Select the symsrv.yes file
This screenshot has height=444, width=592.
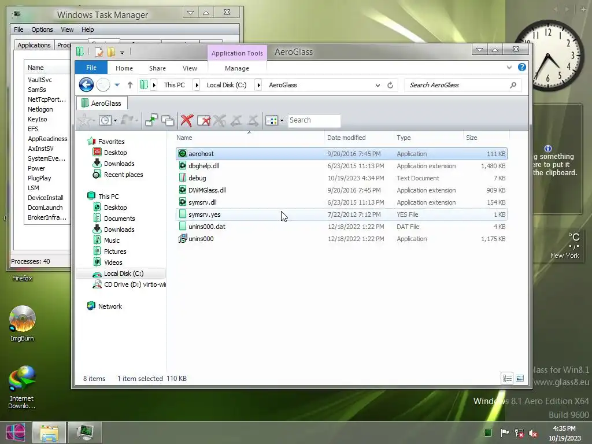(341, 214)
